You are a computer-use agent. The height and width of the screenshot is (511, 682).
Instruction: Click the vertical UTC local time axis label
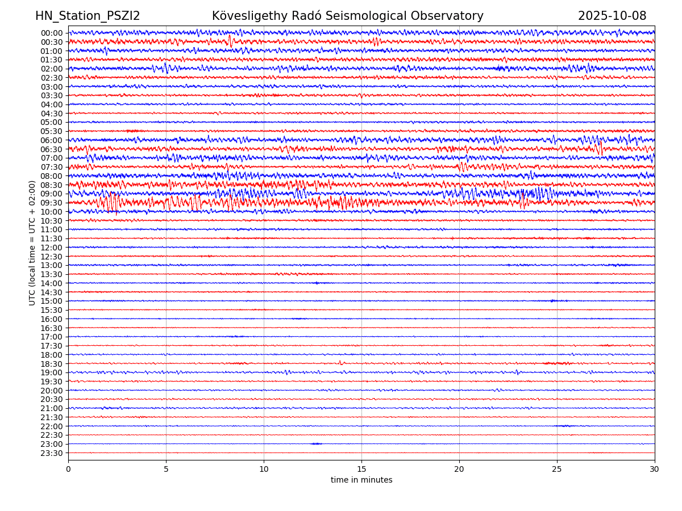[x=32, y=243]
